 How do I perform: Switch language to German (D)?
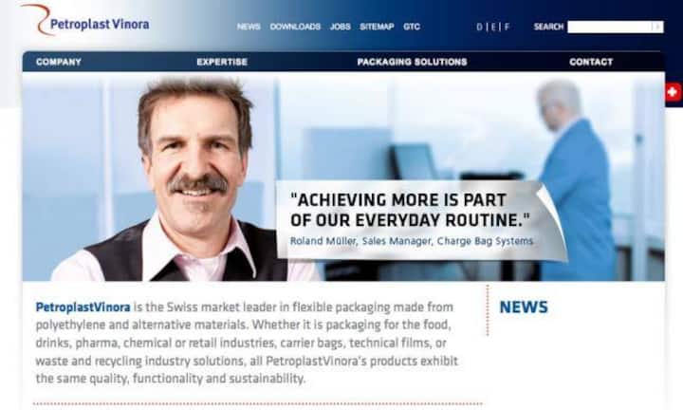pos(479,27)
